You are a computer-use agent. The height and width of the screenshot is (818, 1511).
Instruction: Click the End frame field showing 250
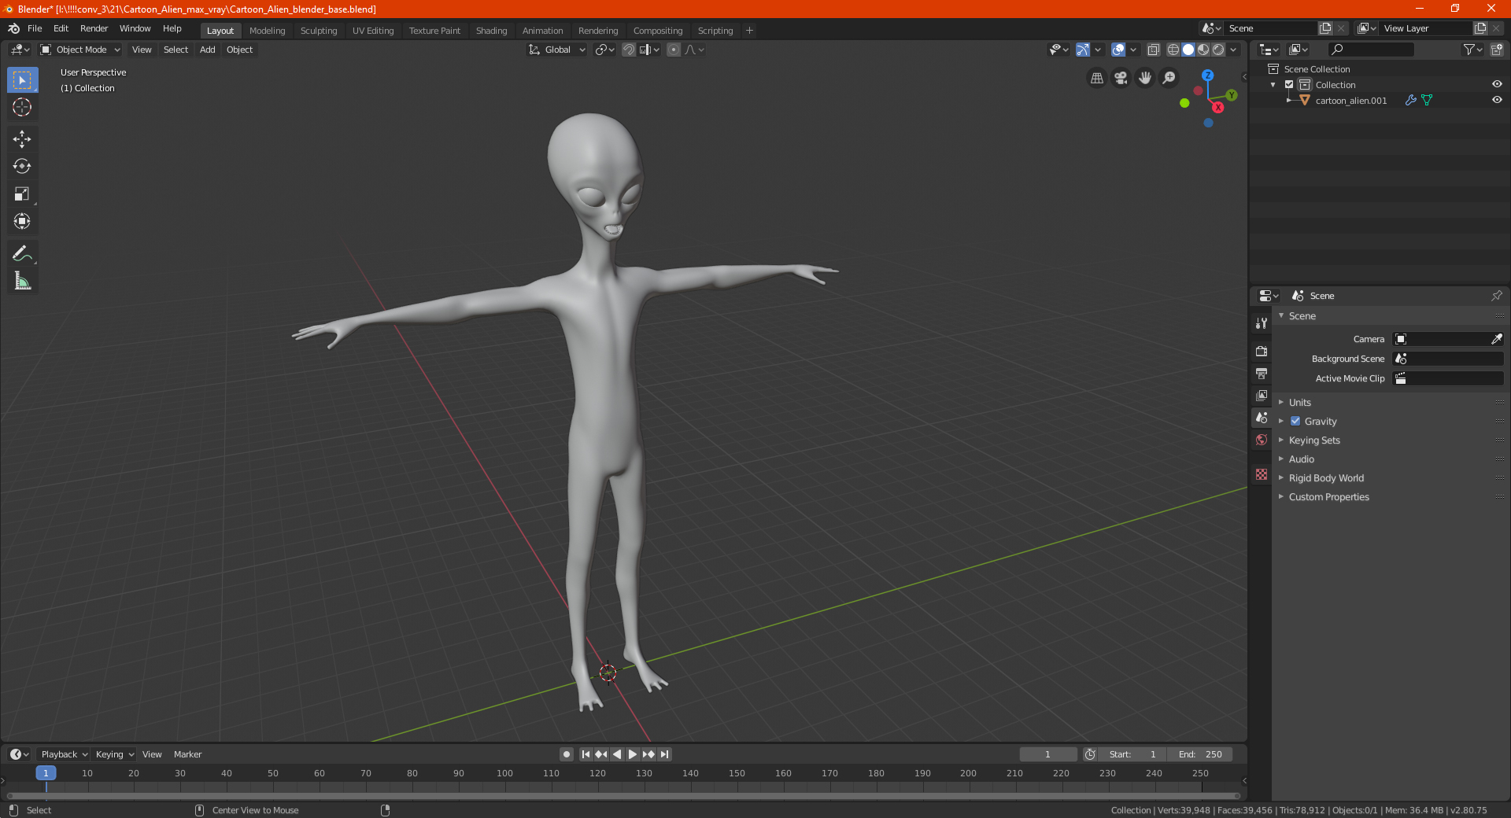1200,754
